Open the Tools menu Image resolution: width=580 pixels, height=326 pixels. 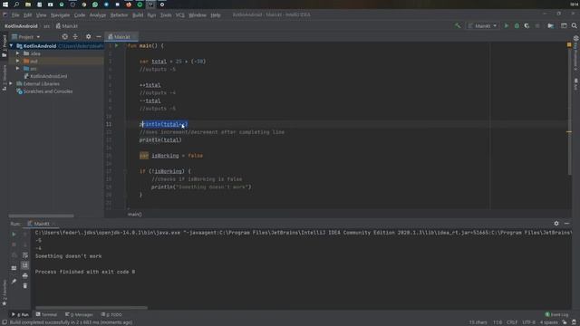coord(166,15)
